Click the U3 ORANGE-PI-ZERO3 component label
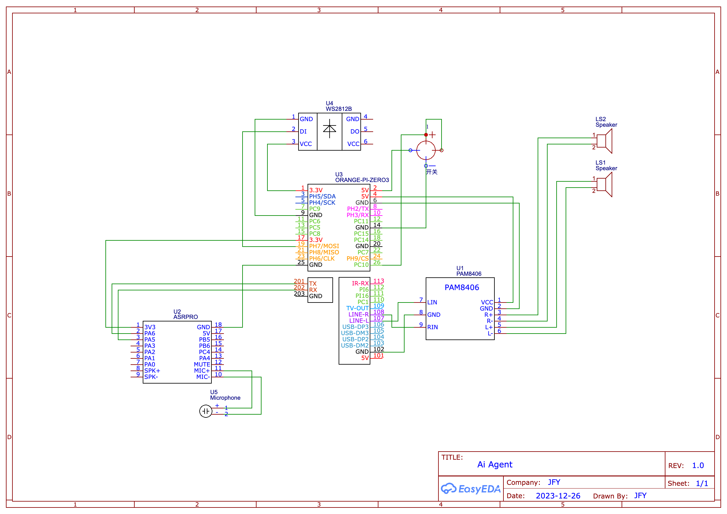The width and height of the screenshot is (727, 514). click(362, 177)
